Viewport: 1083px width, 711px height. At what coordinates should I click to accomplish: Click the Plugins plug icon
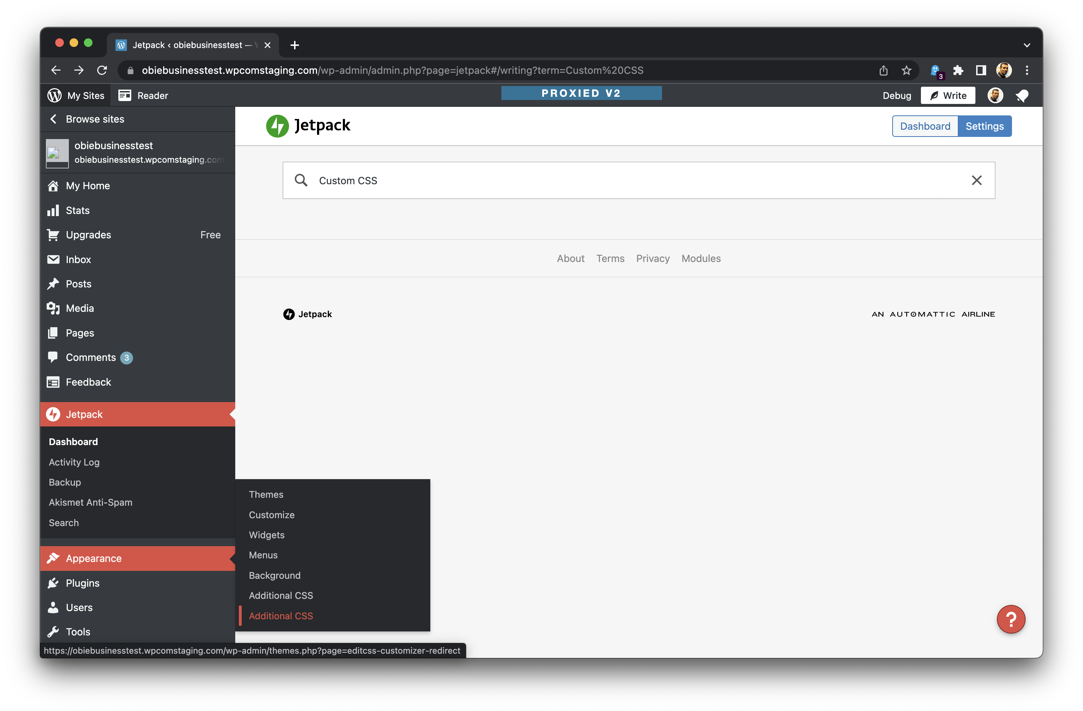tap(53, 583)
